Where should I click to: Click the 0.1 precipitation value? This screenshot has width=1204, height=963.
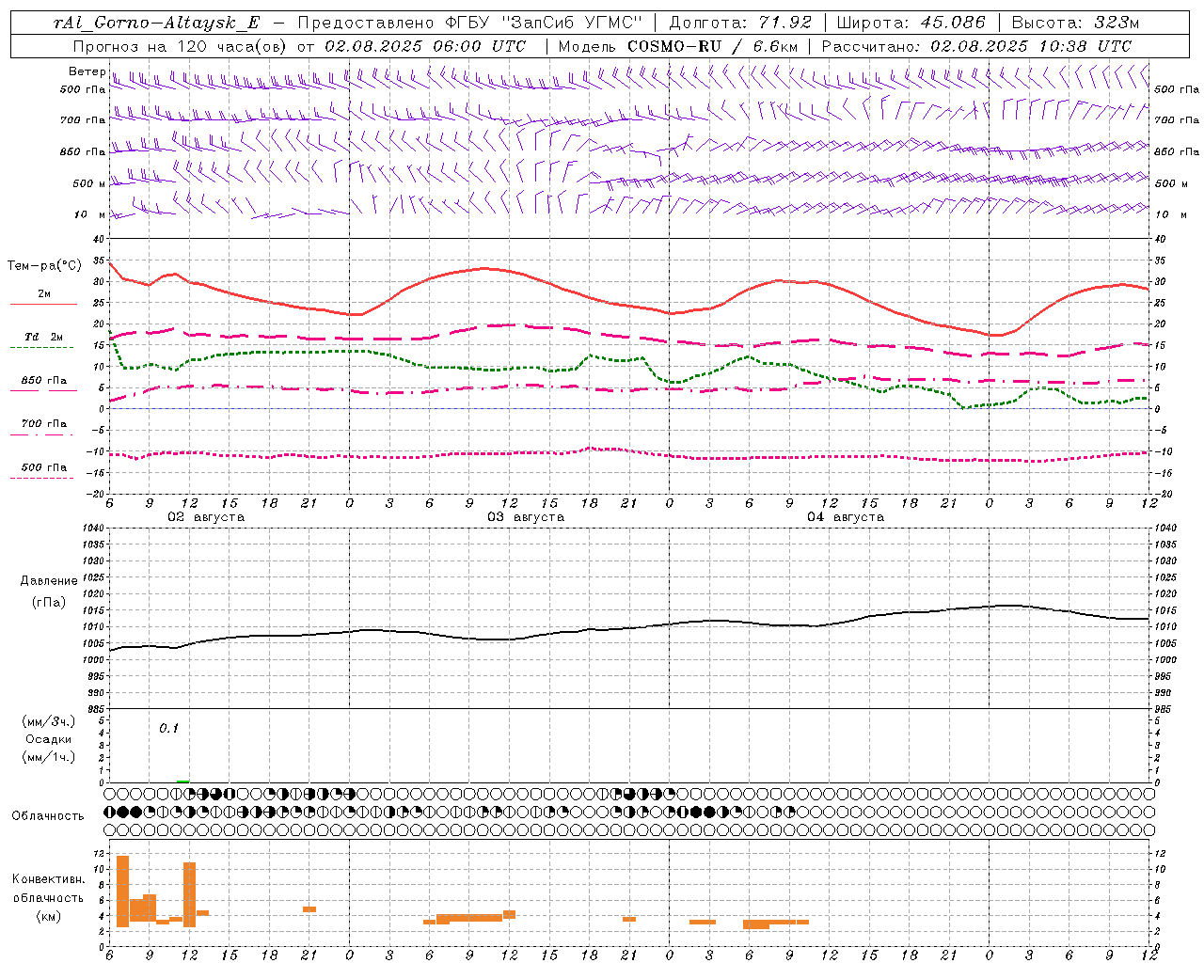coord(168,729)
